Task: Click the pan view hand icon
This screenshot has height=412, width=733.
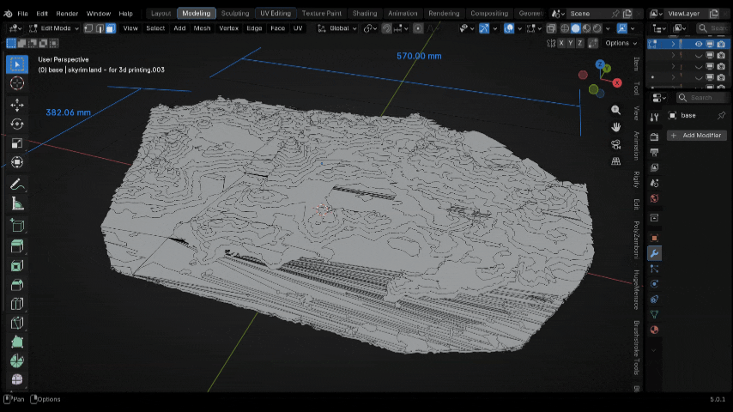Action: 615,127
